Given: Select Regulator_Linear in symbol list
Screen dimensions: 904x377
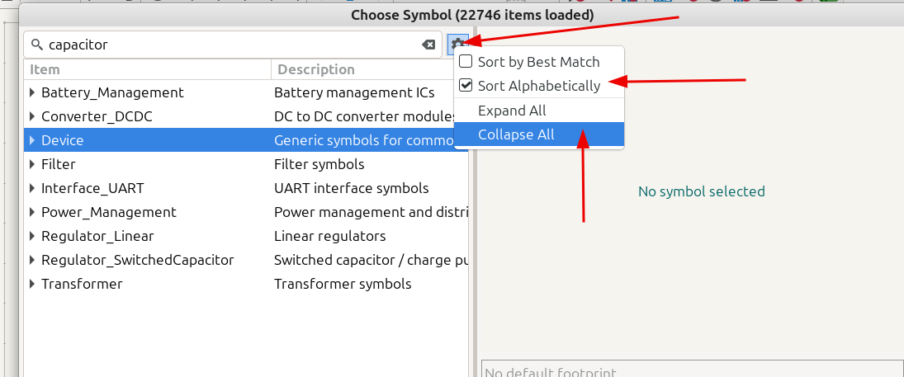Looking at the screenshot, I should coord(246,236).
